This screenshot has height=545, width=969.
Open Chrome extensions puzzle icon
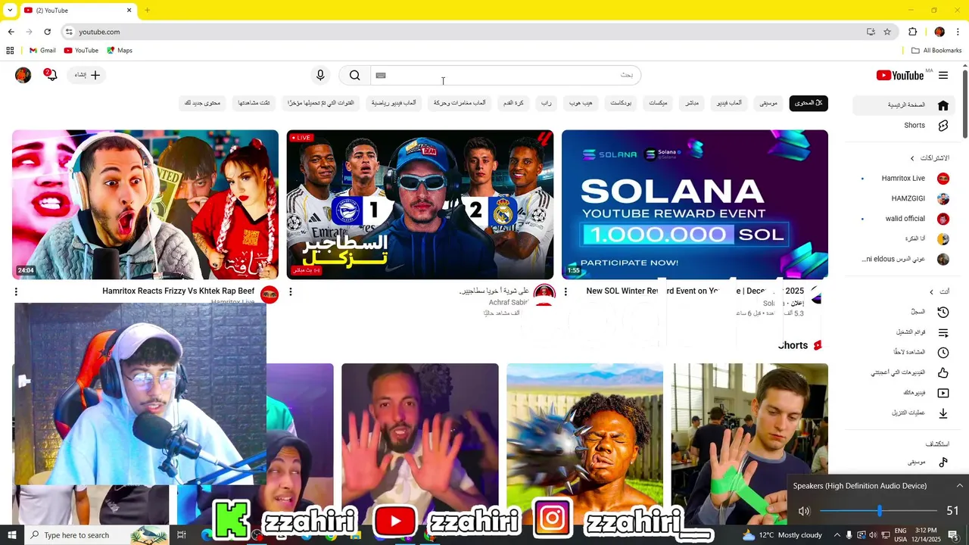912,32
